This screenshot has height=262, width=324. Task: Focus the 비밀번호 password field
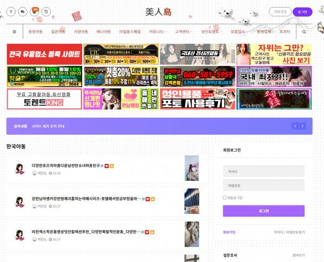point(264,185)
